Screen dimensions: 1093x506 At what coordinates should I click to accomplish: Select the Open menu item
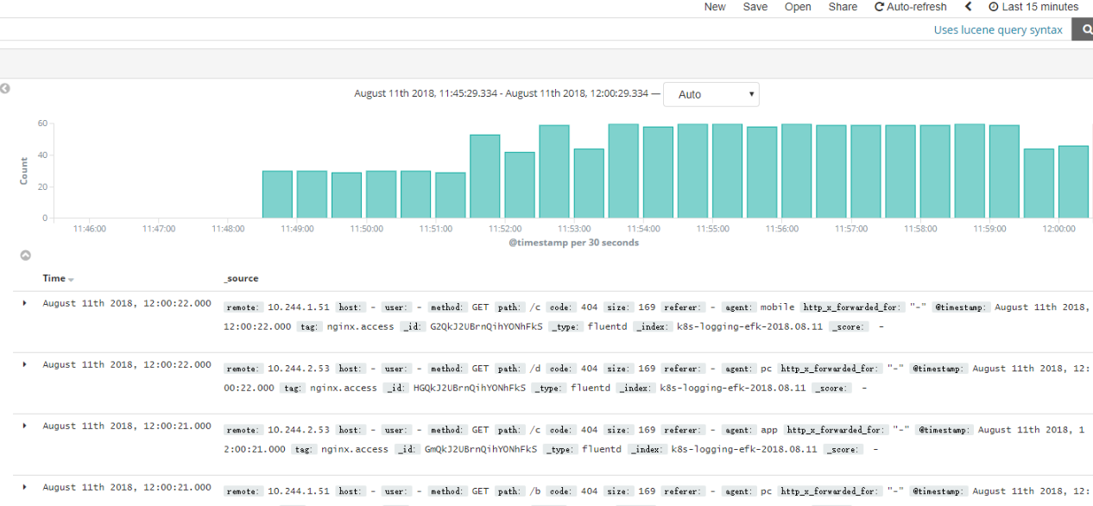(x=798, y=7)
